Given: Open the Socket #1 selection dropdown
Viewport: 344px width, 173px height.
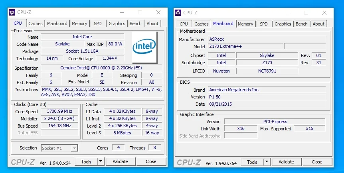Looking at the screenshot, I should [x=59, y=148].
